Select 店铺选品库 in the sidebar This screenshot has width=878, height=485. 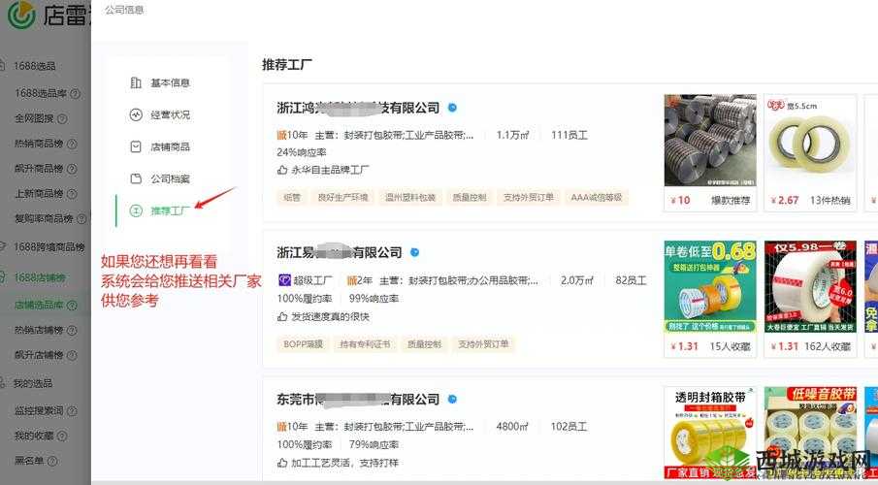[x=39, y=306]
